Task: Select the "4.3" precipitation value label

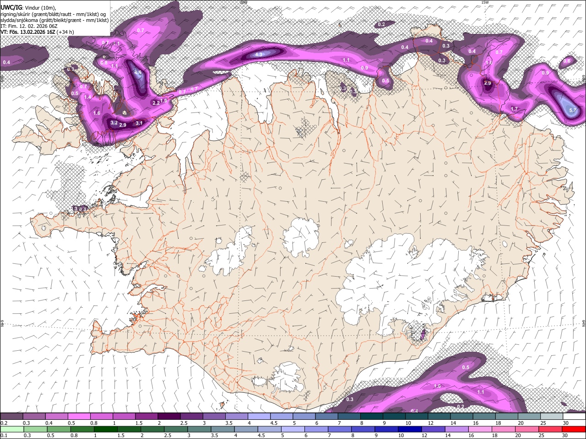Action: coord(259,54)
